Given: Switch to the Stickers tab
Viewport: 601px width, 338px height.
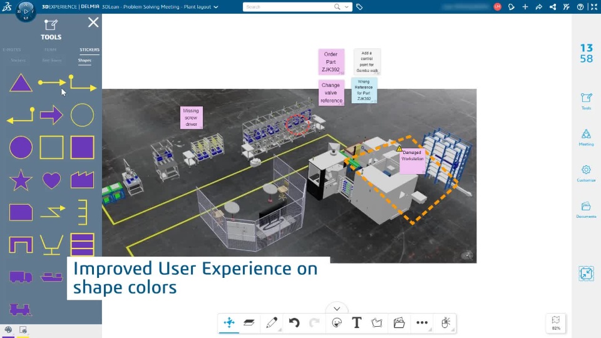Looking at the screenshot, I should pyautogui.click(x=89, y=49).
